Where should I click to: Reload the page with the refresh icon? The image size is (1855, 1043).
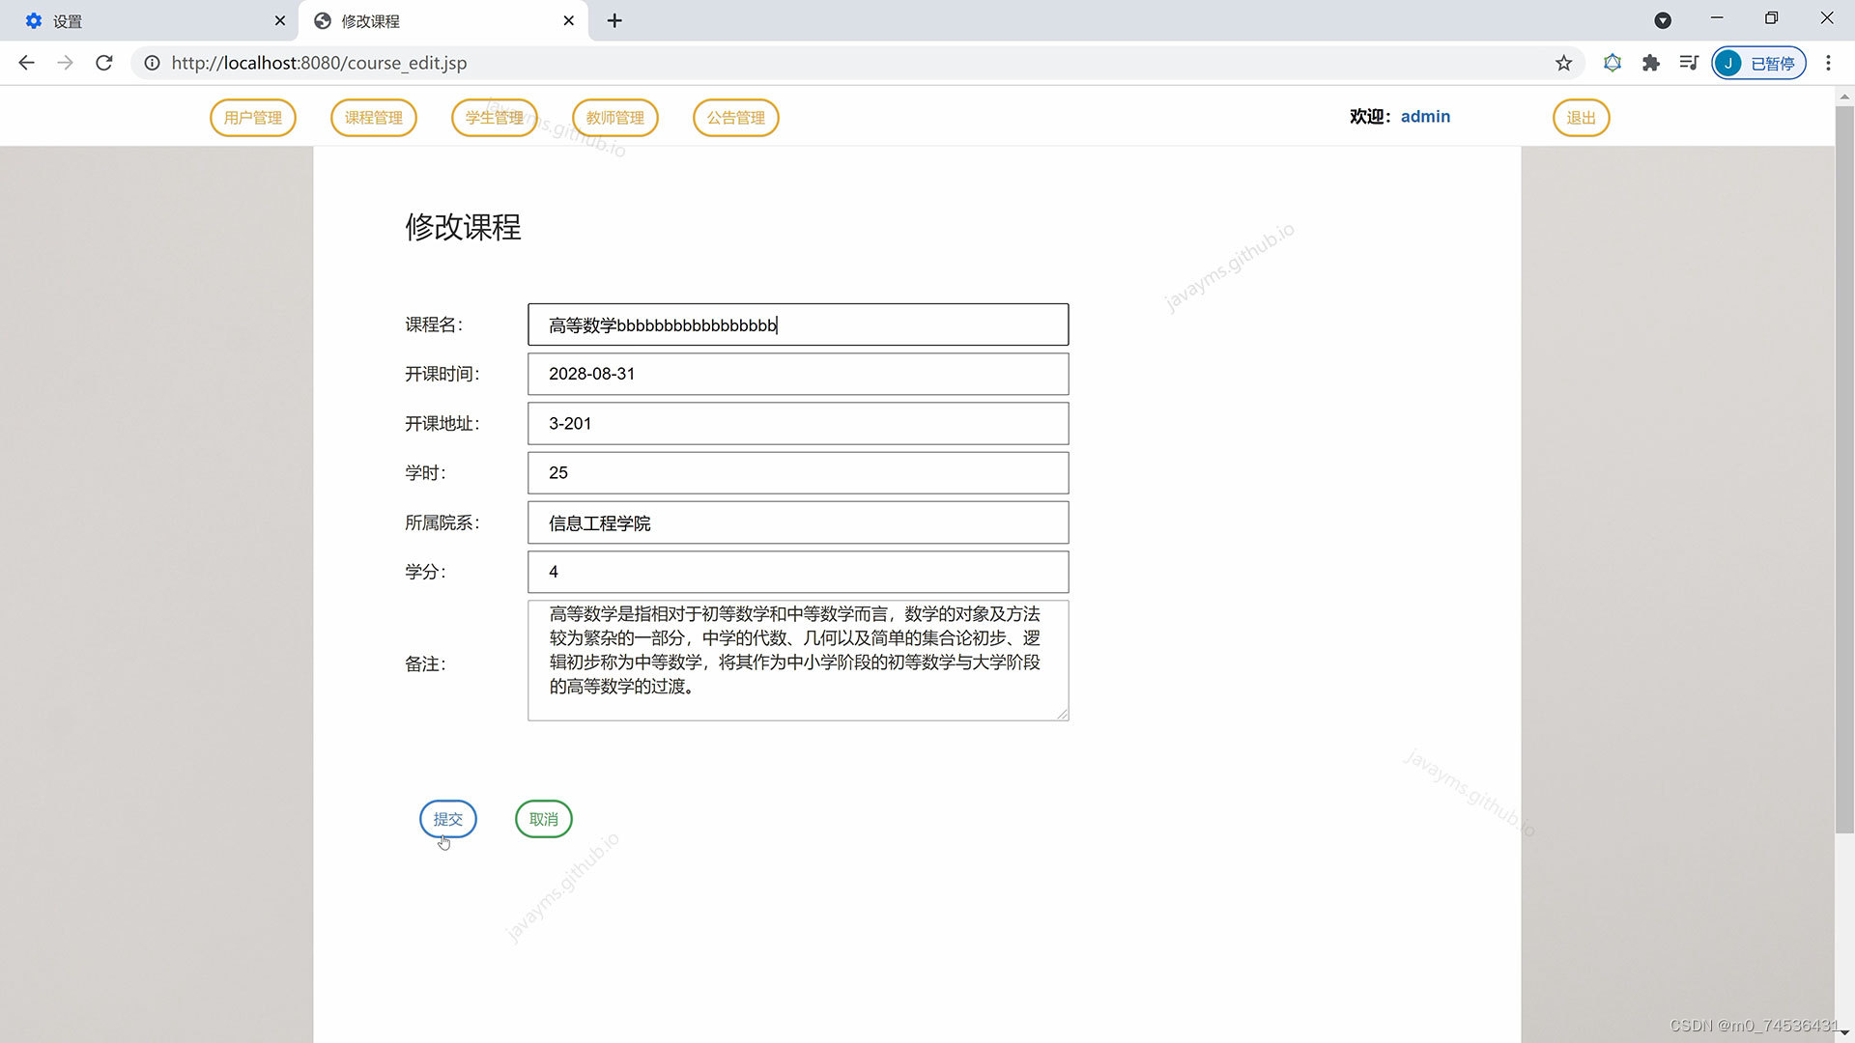(104, 63)
